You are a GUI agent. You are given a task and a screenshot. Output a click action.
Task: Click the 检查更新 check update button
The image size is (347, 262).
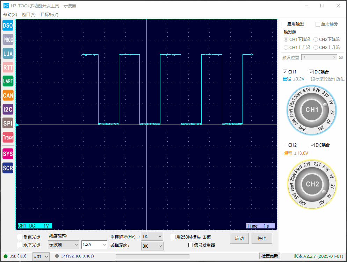[269, 256]
